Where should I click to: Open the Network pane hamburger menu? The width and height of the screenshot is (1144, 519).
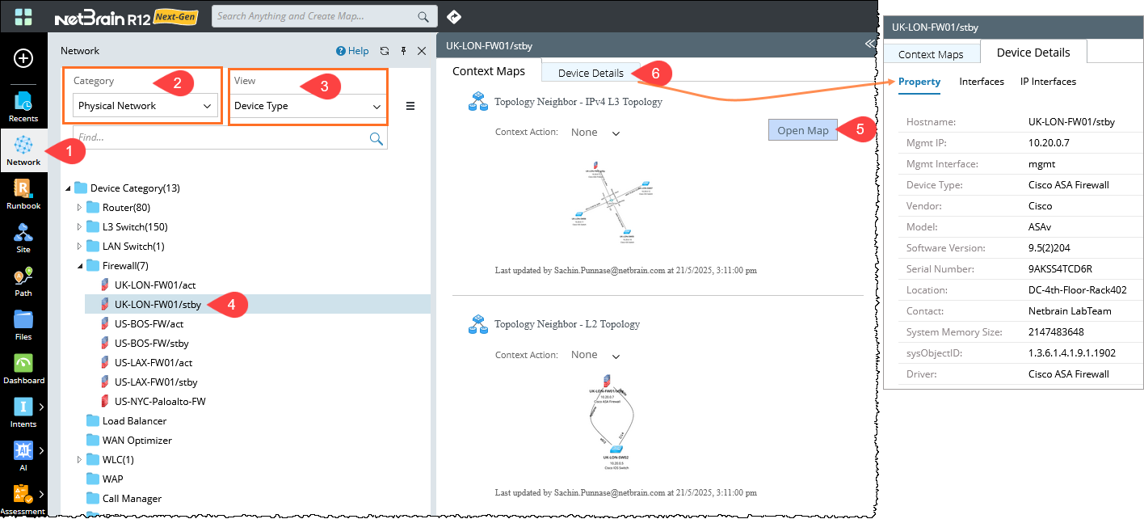pyautogui.click(x=410, y=106)
